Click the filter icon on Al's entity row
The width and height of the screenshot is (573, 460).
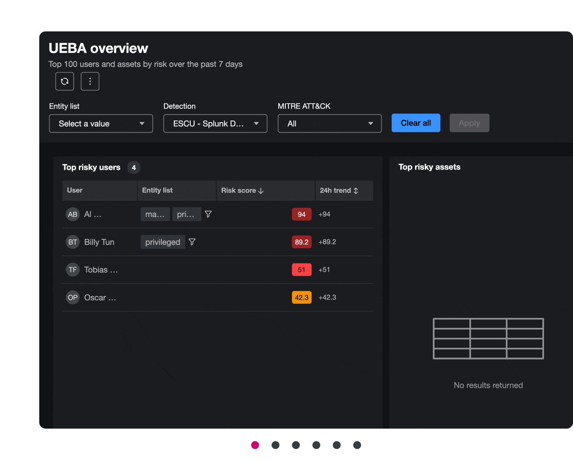(x=208, y=214)
